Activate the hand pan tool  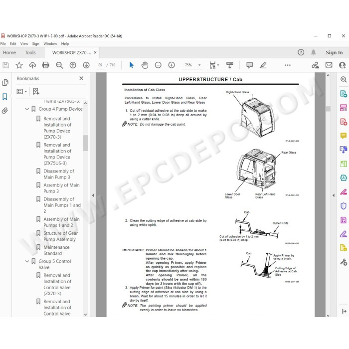145,65
